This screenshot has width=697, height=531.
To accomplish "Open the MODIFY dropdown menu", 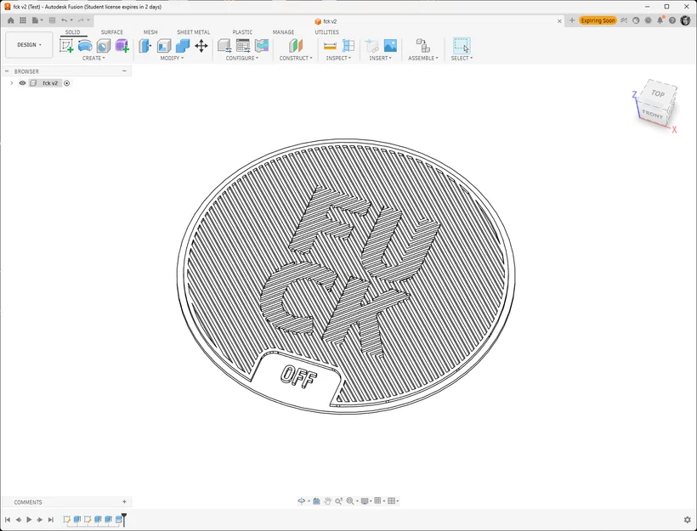I will (172, 59).
